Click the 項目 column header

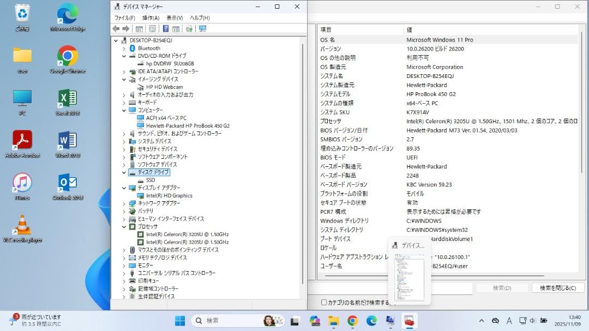point(360,29)
